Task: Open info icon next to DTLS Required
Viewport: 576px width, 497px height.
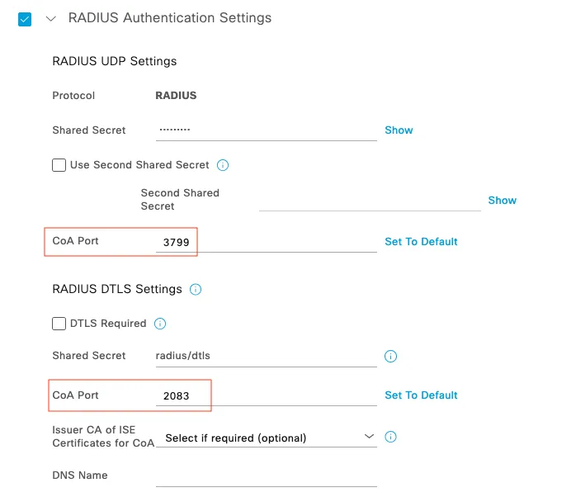Action: 160,324
